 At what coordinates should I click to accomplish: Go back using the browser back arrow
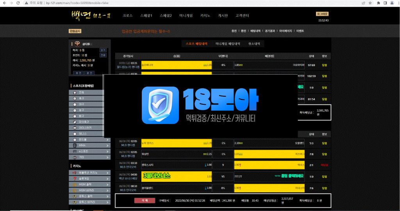pyautogui.click(x=5, y=3)
